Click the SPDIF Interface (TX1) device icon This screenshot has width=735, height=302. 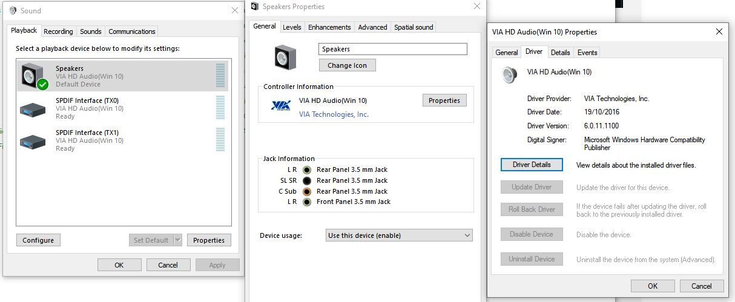(33, 141)
